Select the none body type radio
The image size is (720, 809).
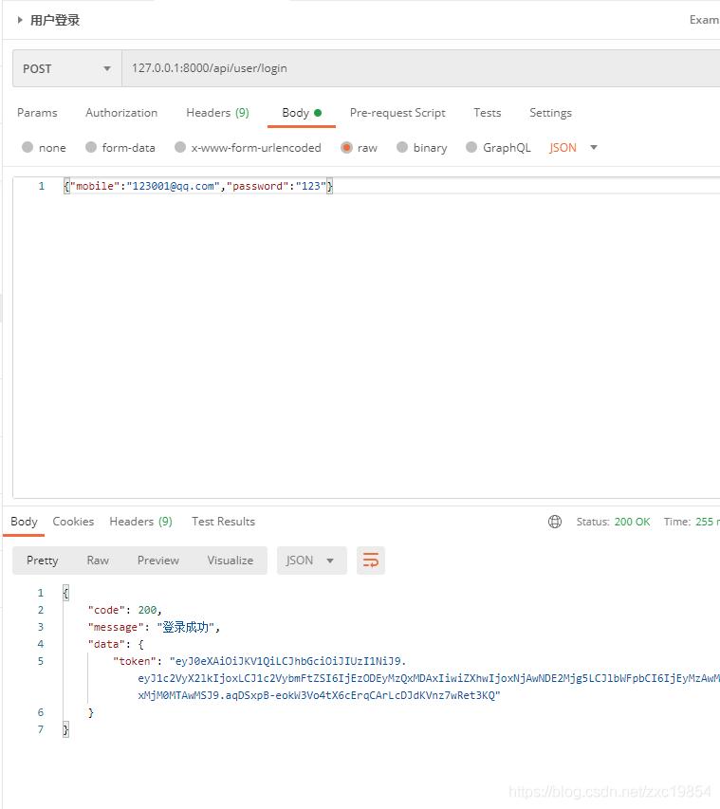point(28,147)
